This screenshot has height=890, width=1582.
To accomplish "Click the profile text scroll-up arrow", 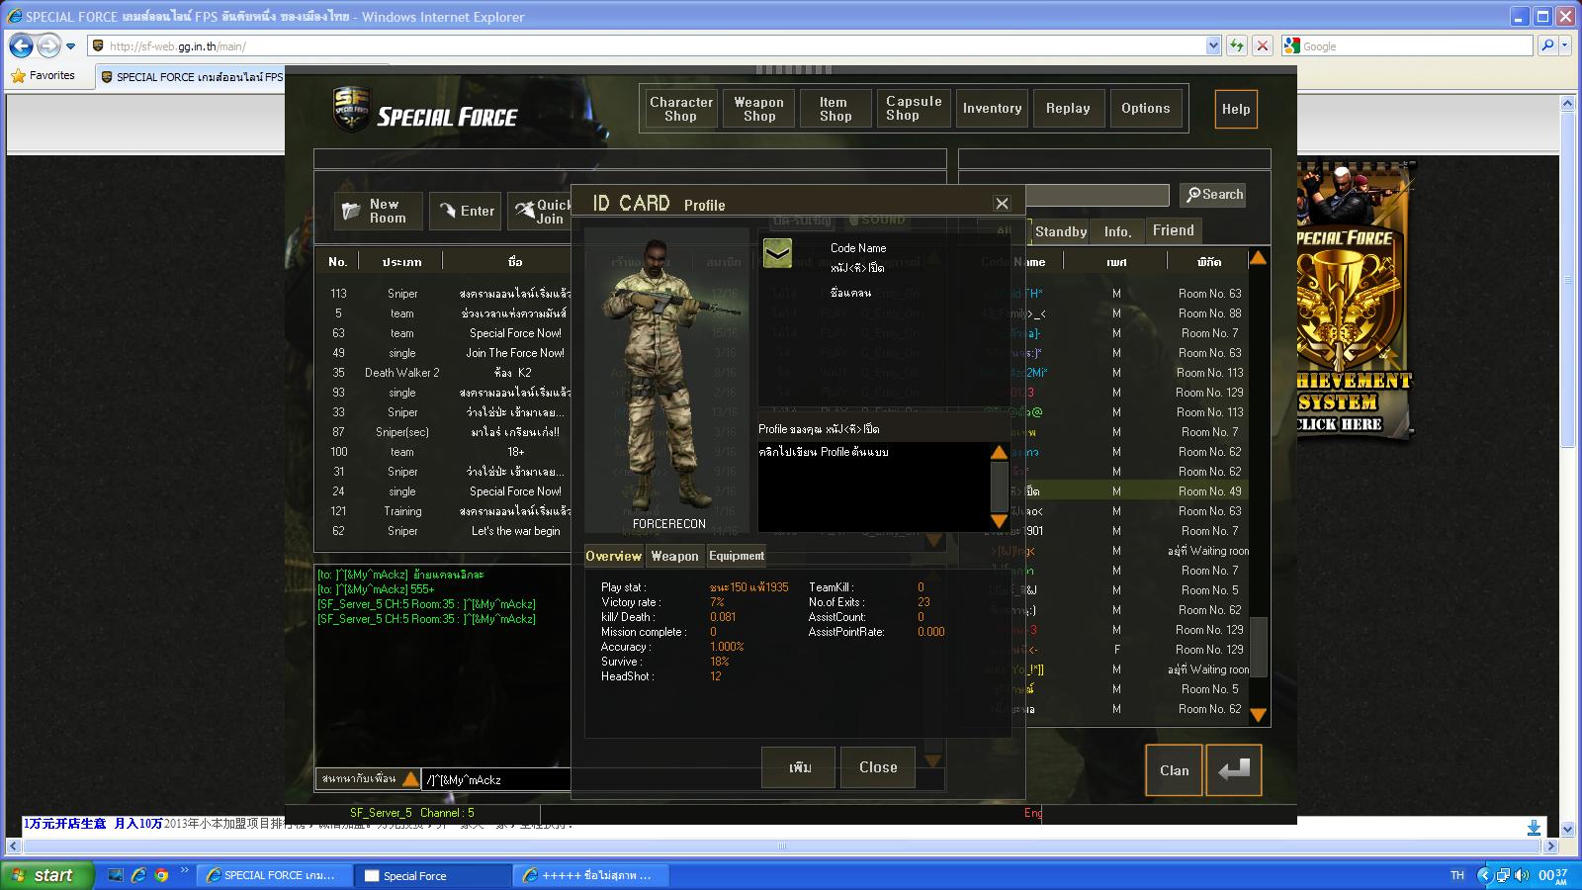I will 999,452.
